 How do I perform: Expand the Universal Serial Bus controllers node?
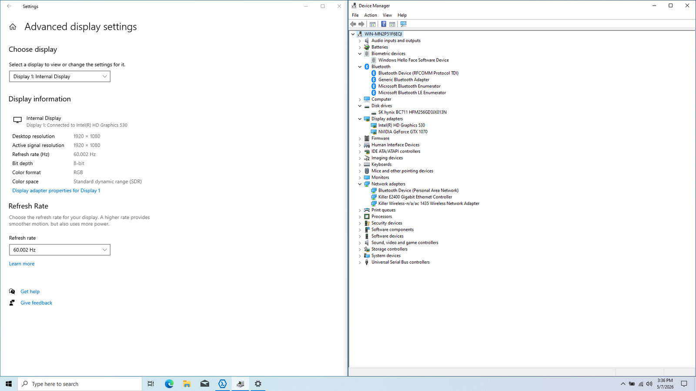tap(360, 262)
